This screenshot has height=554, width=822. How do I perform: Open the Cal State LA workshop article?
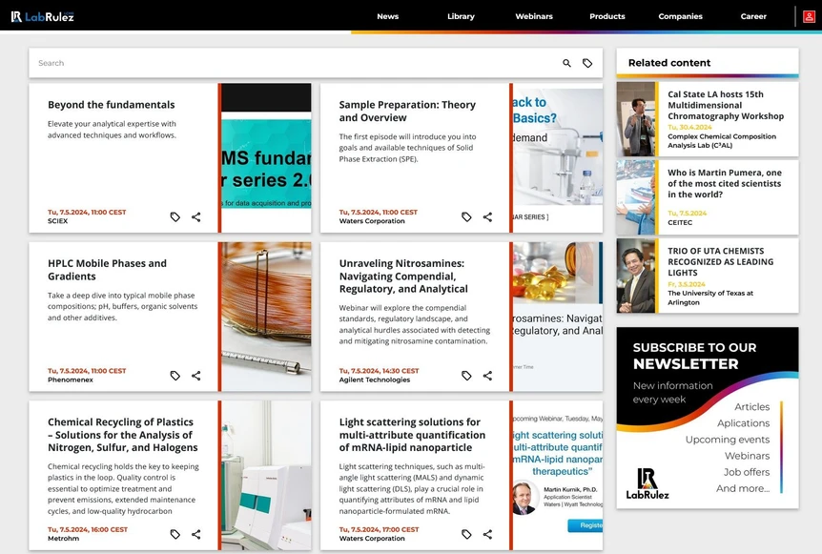pyautogui.click(x=726, y=105)
